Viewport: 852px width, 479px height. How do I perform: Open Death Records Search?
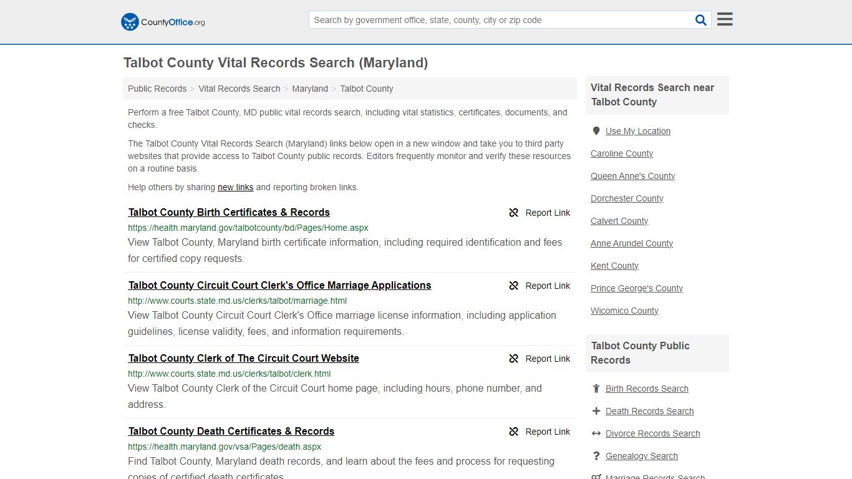point(649,411)
